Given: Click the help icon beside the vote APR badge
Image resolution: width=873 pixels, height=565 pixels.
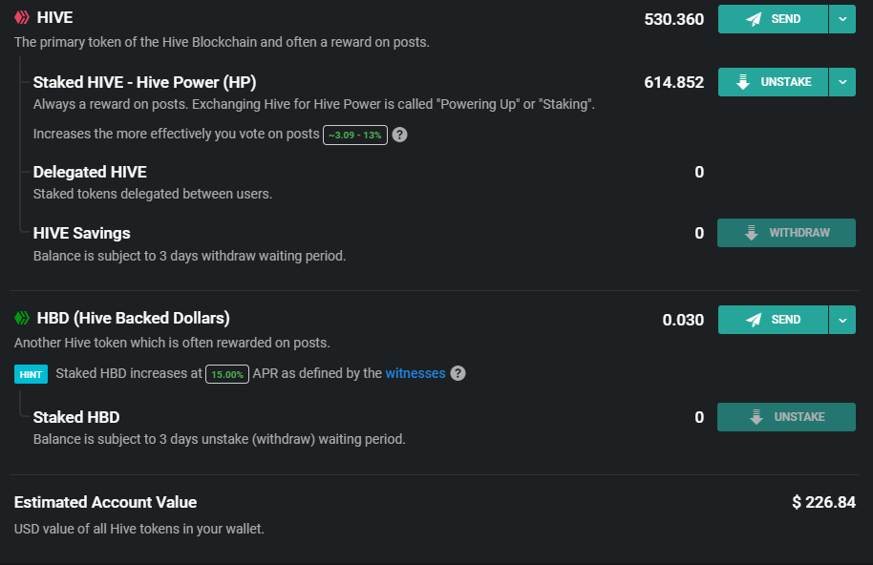Looking at the screenshot, I should click(x=400, y=135).
